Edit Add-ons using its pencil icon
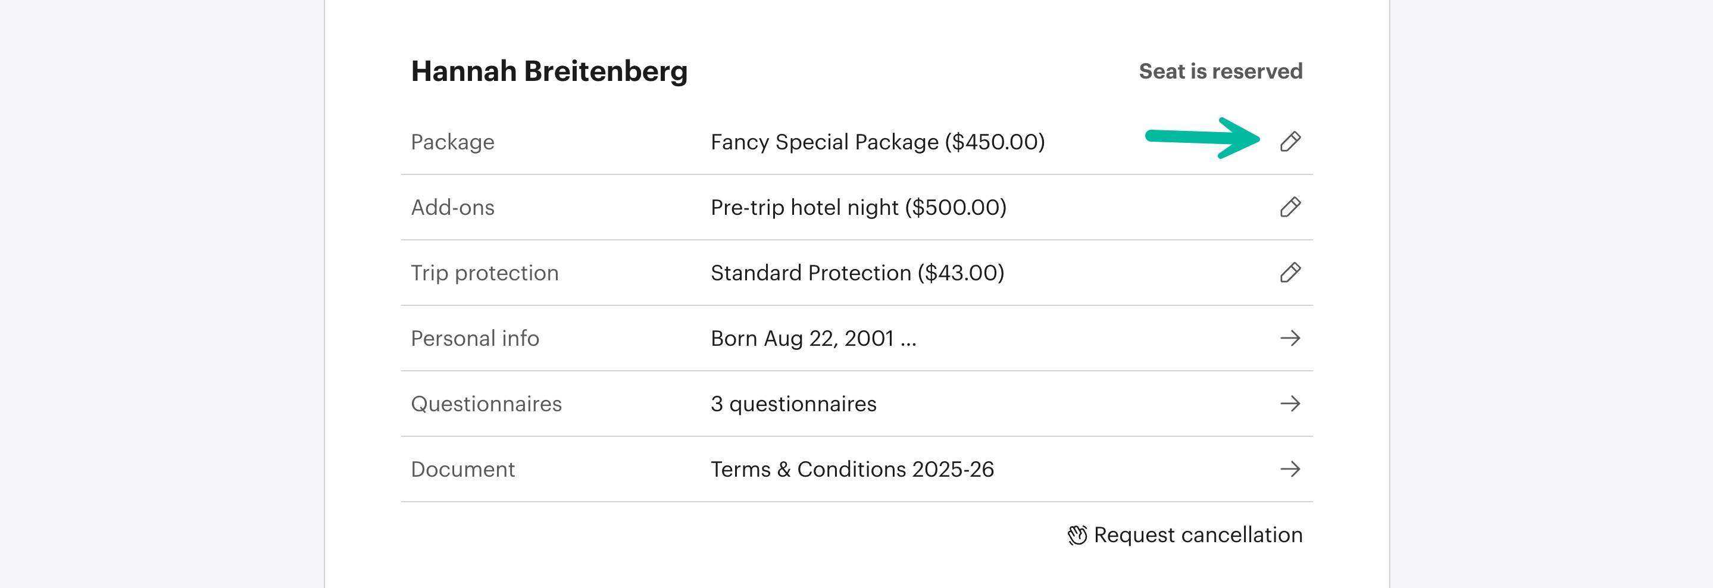The width and height of the screenshot is (1713, 588). click(x=1290, y=207)
